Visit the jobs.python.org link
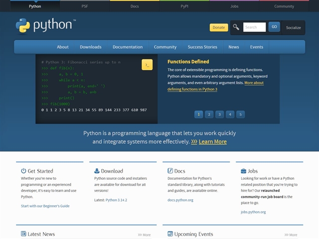Viewport: 319px width, 239px height. [253, 212]
